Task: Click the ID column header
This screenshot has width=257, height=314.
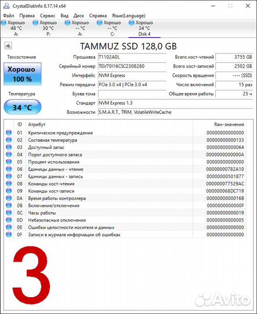Action: click(20, 124)
